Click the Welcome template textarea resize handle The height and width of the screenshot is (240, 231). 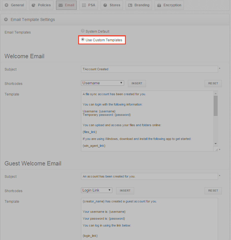point(217,150)
